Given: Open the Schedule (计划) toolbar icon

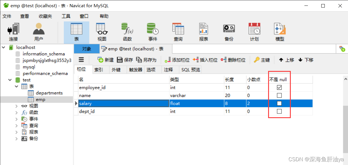Looking at the screenshot, I should [x=254, y=32].
